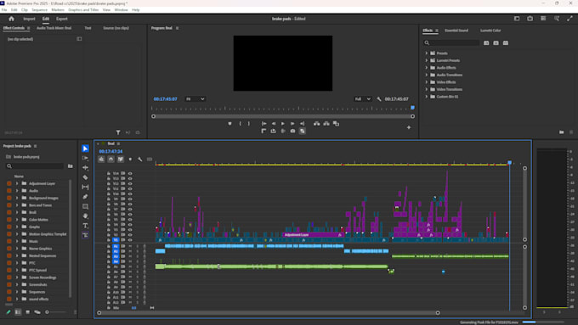Open Program monitor wrench settings
The image size is (578, 325).
click(379, 99)
